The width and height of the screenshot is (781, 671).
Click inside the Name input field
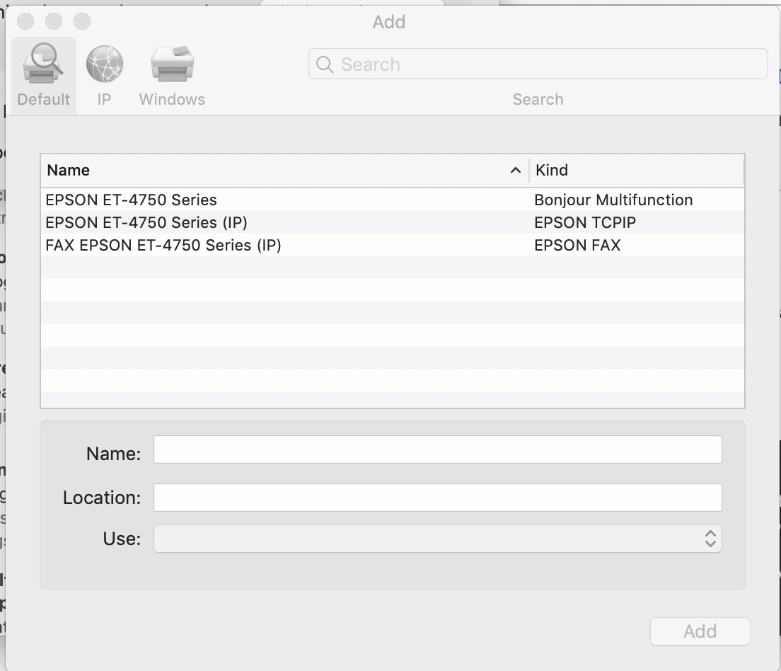click(x=436, y=449)
